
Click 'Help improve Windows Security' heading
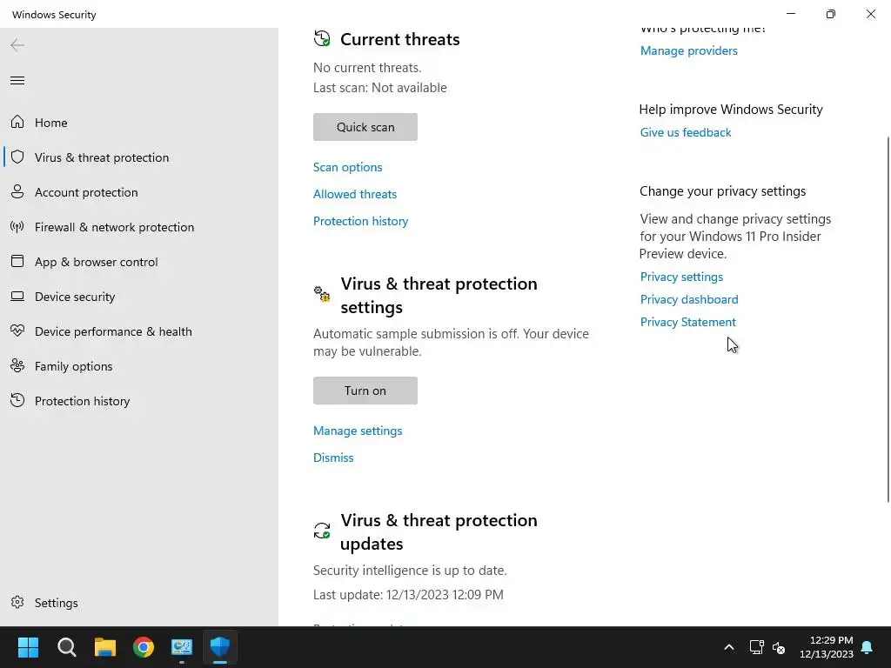731,109
